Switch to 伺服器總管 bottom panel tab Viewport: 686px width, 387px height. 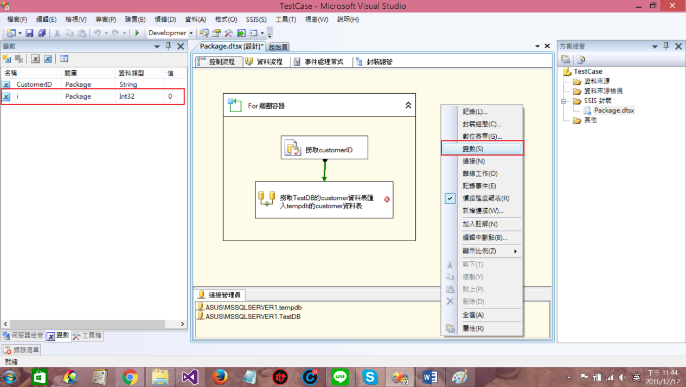tap(23, 336)
